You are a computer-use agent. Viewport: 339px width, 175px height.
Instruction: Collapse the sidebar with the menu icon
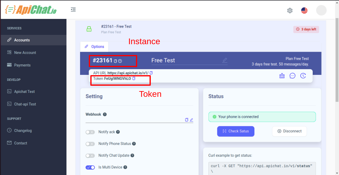(x=73, y=9)
